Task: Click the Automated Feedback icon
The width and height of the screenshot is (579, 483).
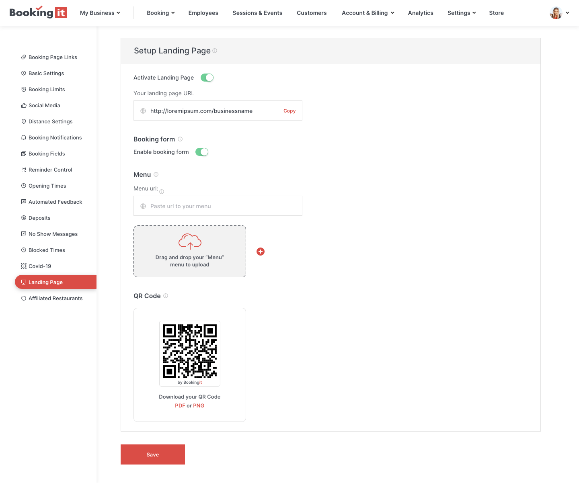Action: coord(24,202)
